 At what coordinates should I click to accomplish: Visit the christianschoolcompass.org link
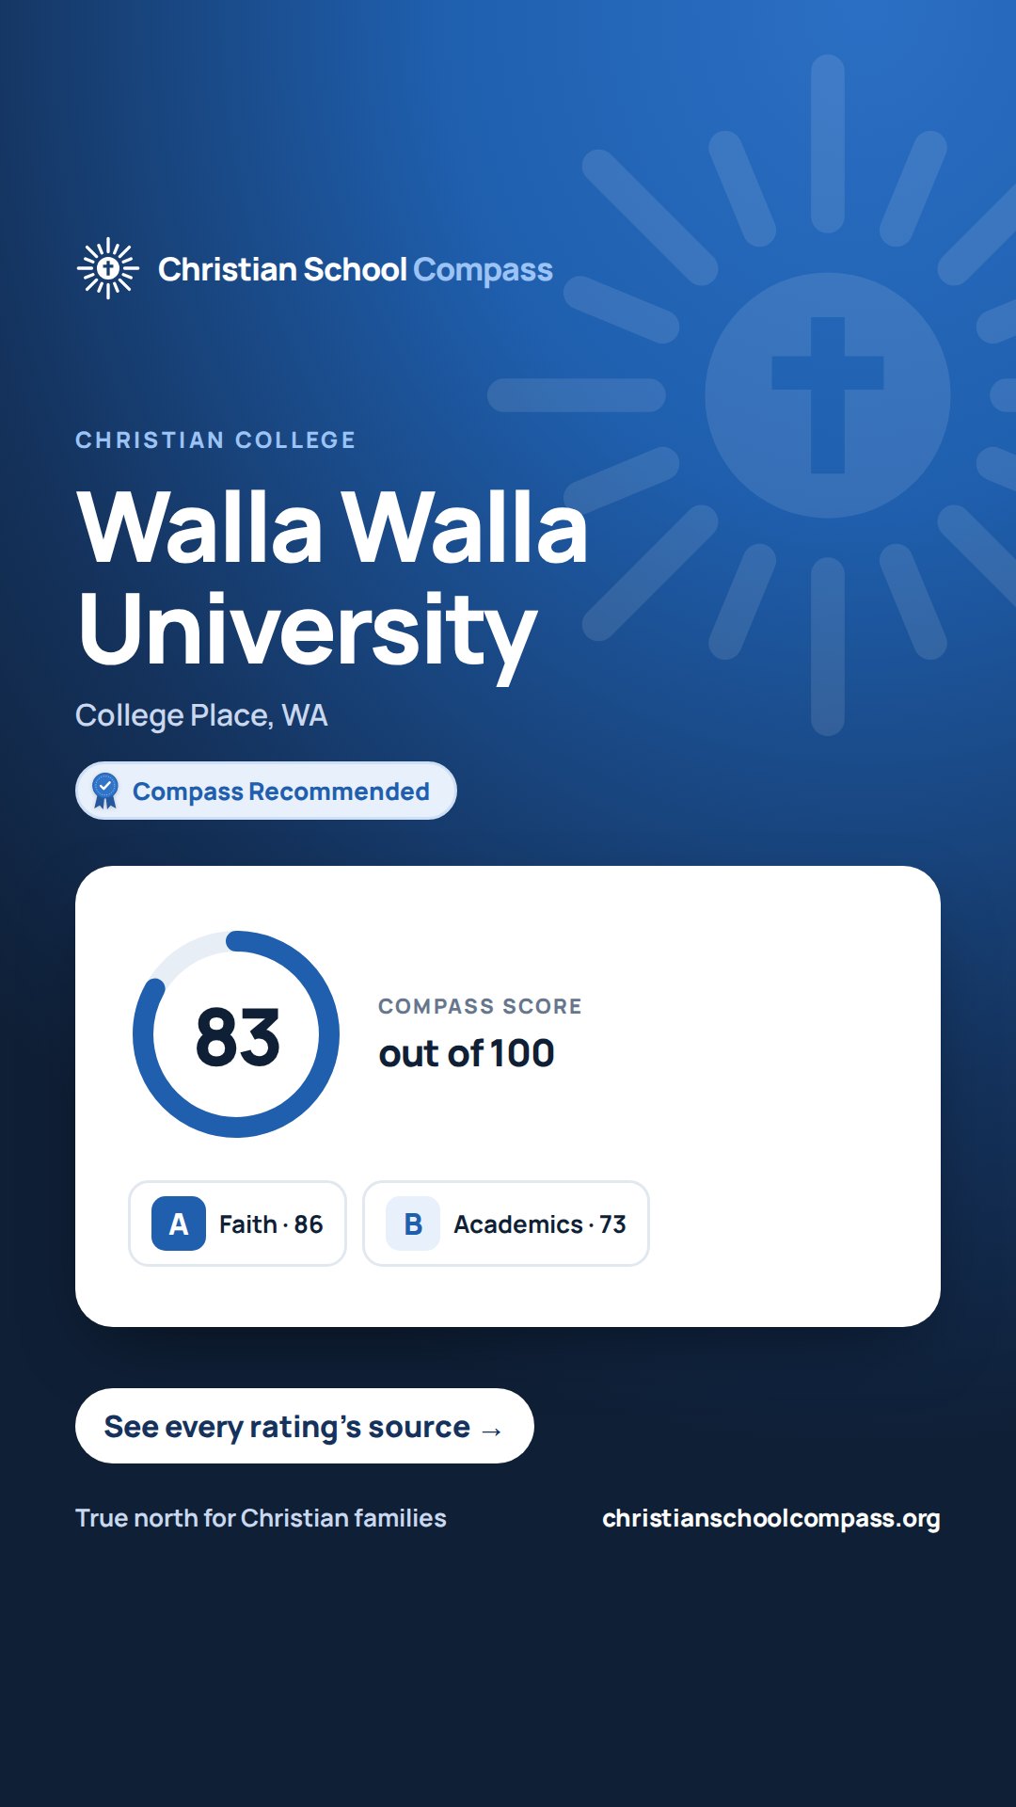coord(771,1518)
